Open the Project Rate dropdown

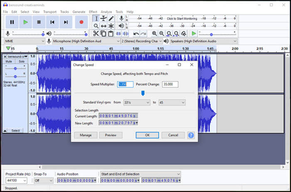coord(16,180)
